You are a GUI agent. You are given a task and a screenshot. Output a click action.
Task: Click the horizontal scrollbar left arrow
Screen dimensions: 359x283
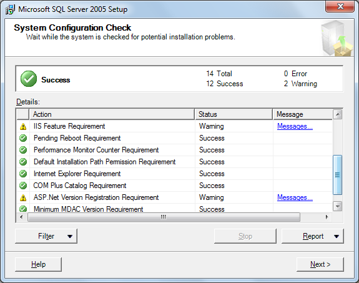coord(21,217)
